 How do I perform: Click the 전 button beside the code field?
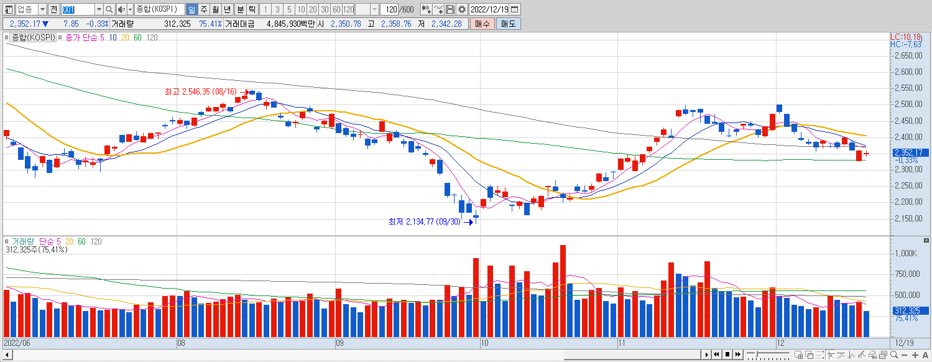click(x=53, y=9)
